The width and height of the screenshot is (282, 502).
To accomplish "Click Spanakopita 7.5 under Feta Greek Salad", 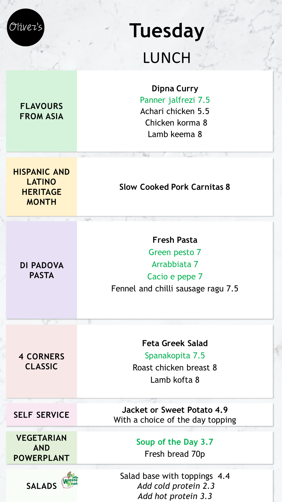I will [175, 355].
